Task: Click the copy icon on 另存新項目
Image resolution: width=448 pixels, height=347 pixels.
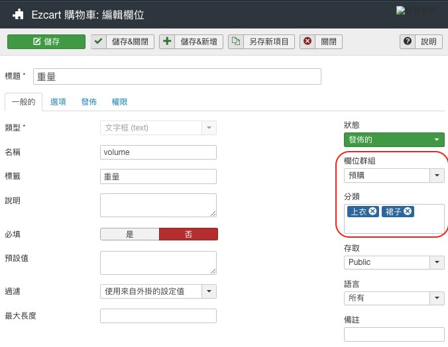Action: tap(236, 42)
